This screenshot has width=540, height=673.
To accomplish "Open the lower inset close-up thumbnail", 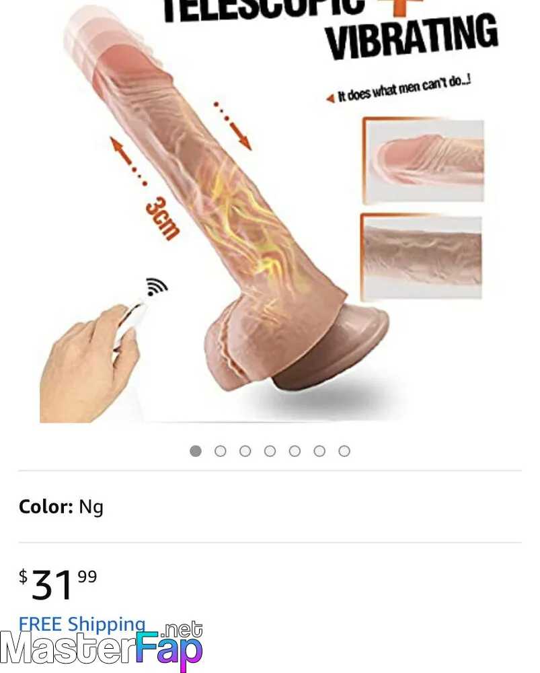I will [422, 256].
